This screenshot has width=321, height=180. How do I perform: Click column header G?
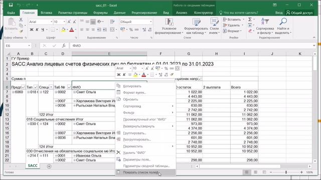[x=189, y=53]
